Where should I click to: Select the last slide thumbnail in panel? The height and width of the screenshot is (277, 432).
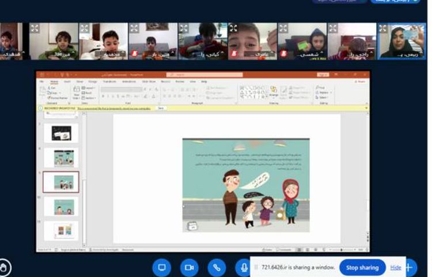[x=61, y=230]
